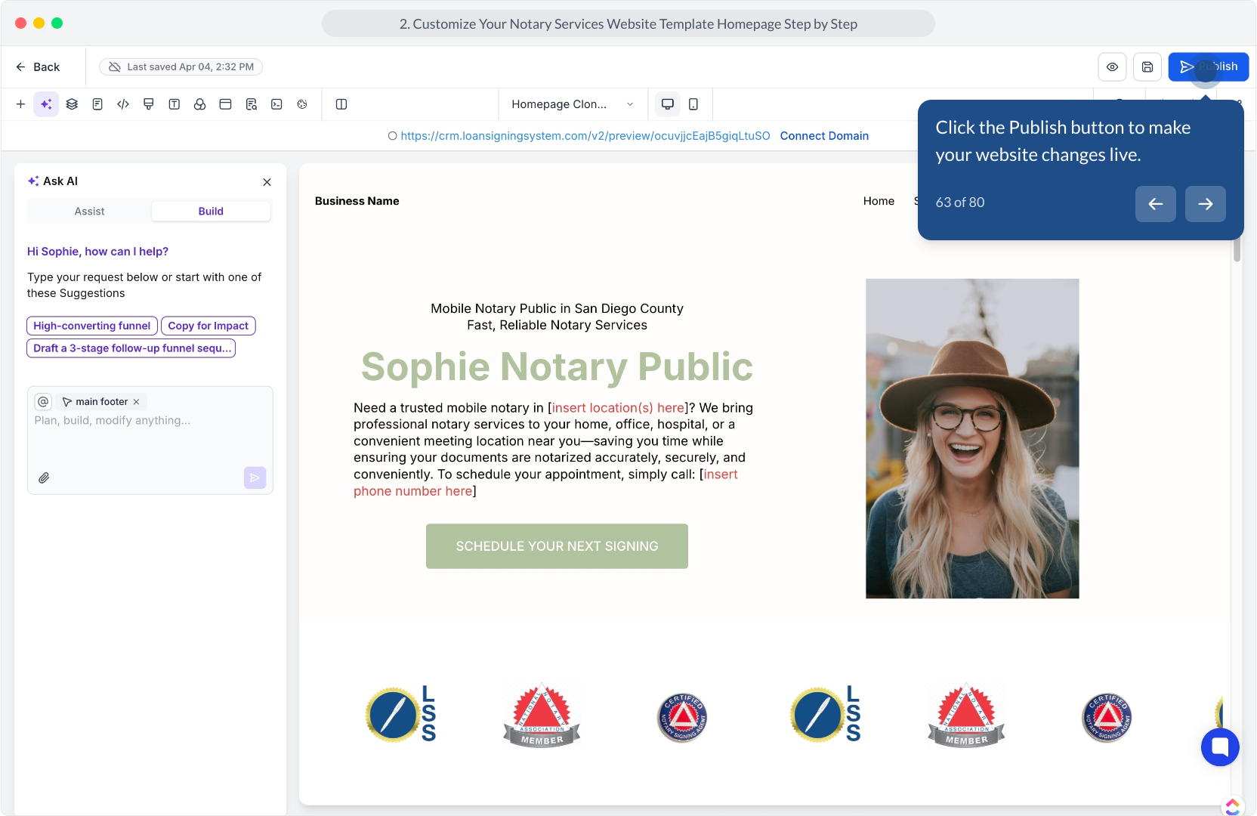Open the cookie consent icon
The width and height of the screenshot is (1257, 816).
click(x=302, y=104)
